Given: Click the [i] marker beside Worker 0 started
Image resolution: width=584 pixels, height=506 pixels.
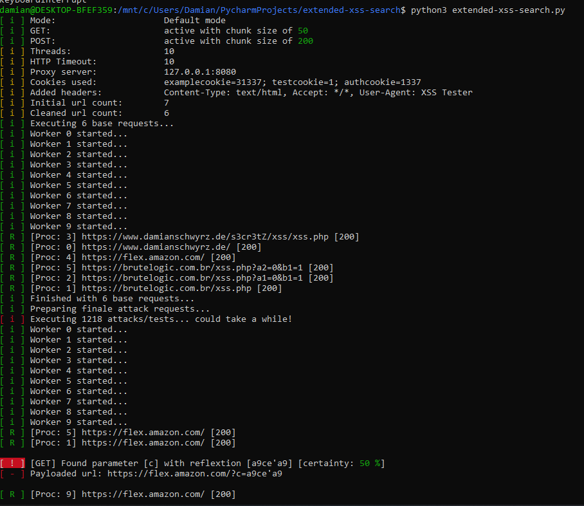Looking at the screenshot, I should (12, 133).
